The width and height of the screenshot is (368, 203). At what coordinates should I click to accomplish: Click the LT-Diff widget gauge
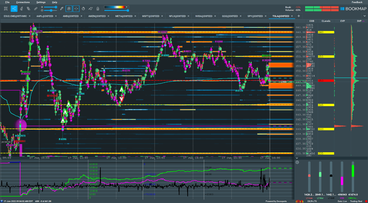pyautogui.click(x=331, y=177)
